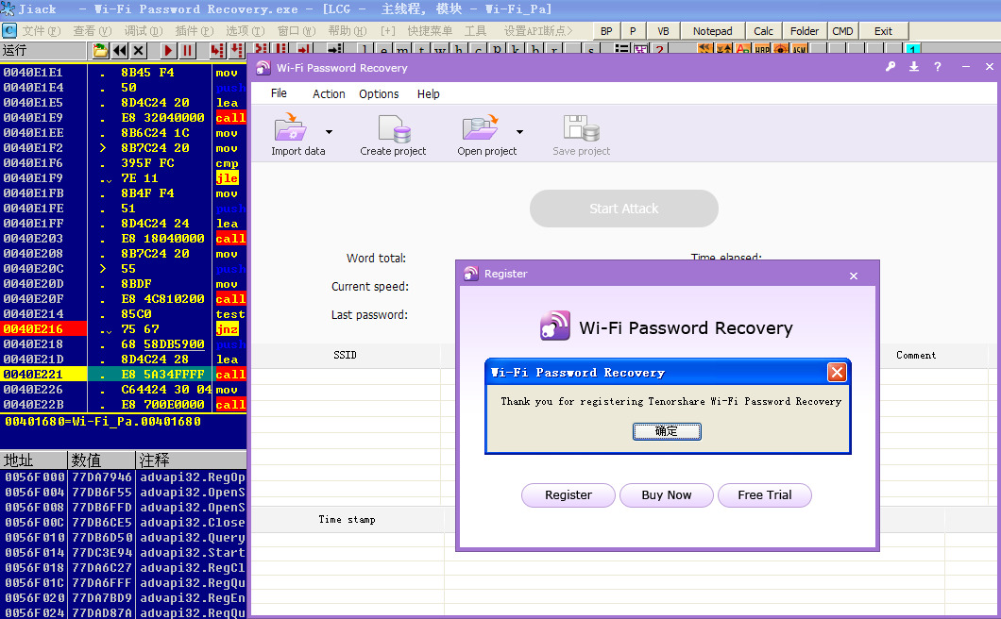
Task: Open the 调试(D) debugger menu
Action: point(143,30)
